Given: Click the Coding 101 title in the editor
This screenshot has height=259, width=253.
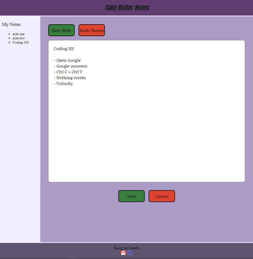Looking at the screenshot, I should 64,49.
